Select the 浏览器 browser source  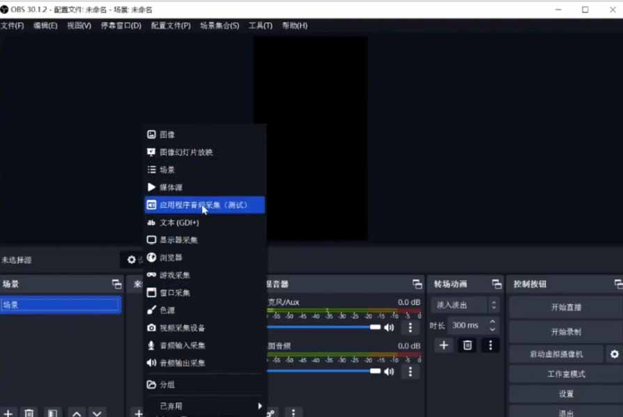pyautogui.click(x=171, y=258)
